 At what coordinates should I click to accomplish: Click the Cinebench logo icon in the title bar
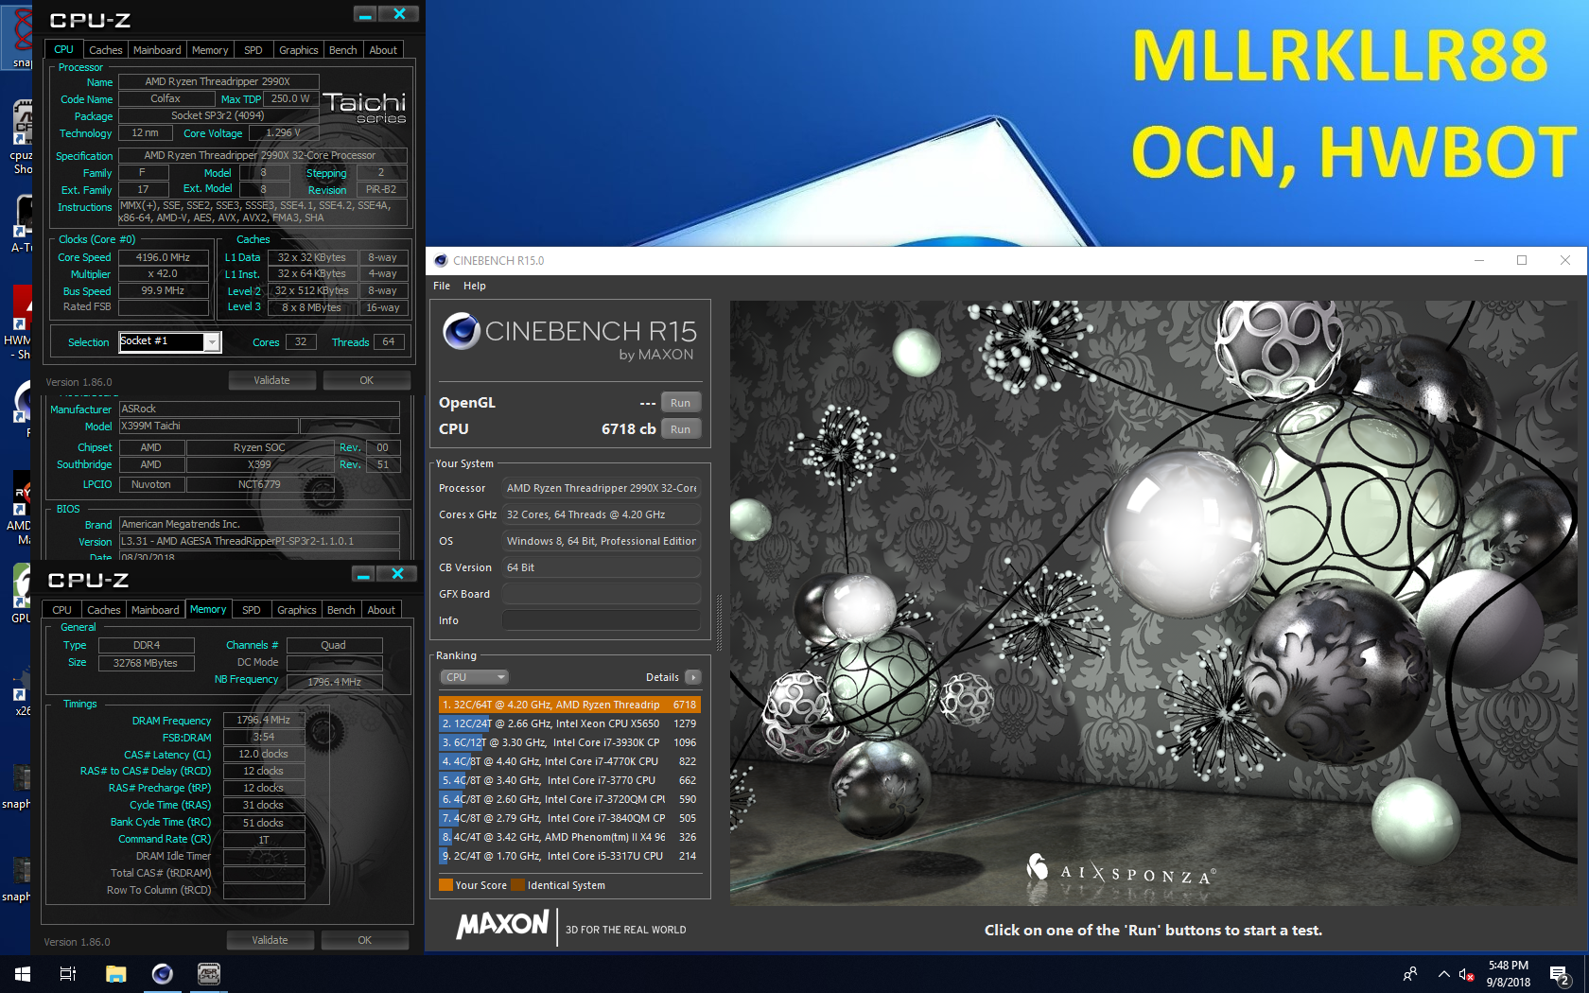coord(441,261)
